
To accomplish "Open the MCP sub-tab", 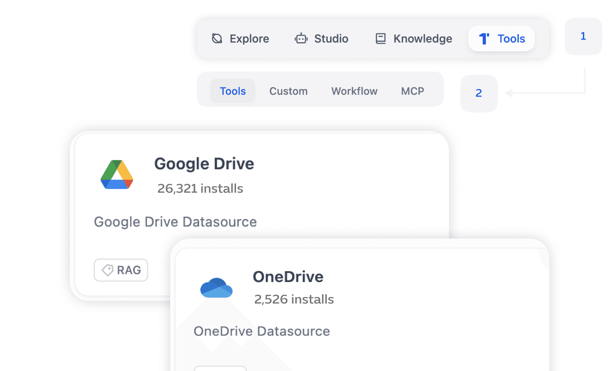I will (413, 91).
